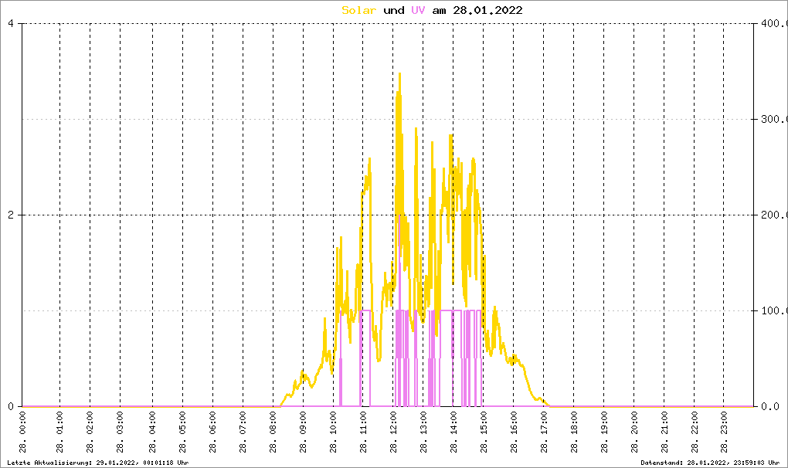
Task: Click the left axis value 2
Action: [x=11, y=215]
